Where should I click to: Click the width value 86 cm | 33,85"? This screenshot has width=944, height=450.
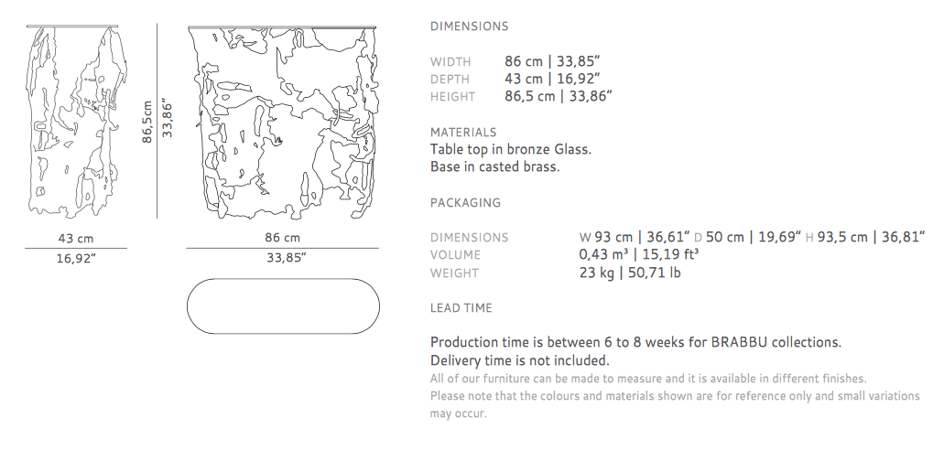tap(552, 61)
